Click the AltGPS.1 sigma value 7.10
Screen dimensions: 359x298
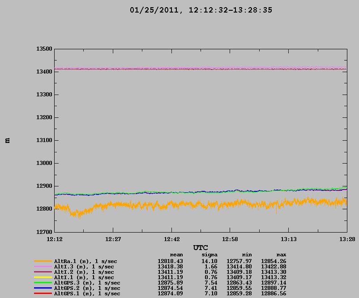click(x=211, y=294)
